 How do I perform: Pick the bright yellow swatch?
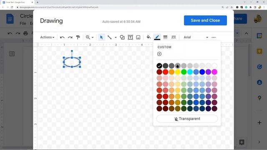point(178,72)
